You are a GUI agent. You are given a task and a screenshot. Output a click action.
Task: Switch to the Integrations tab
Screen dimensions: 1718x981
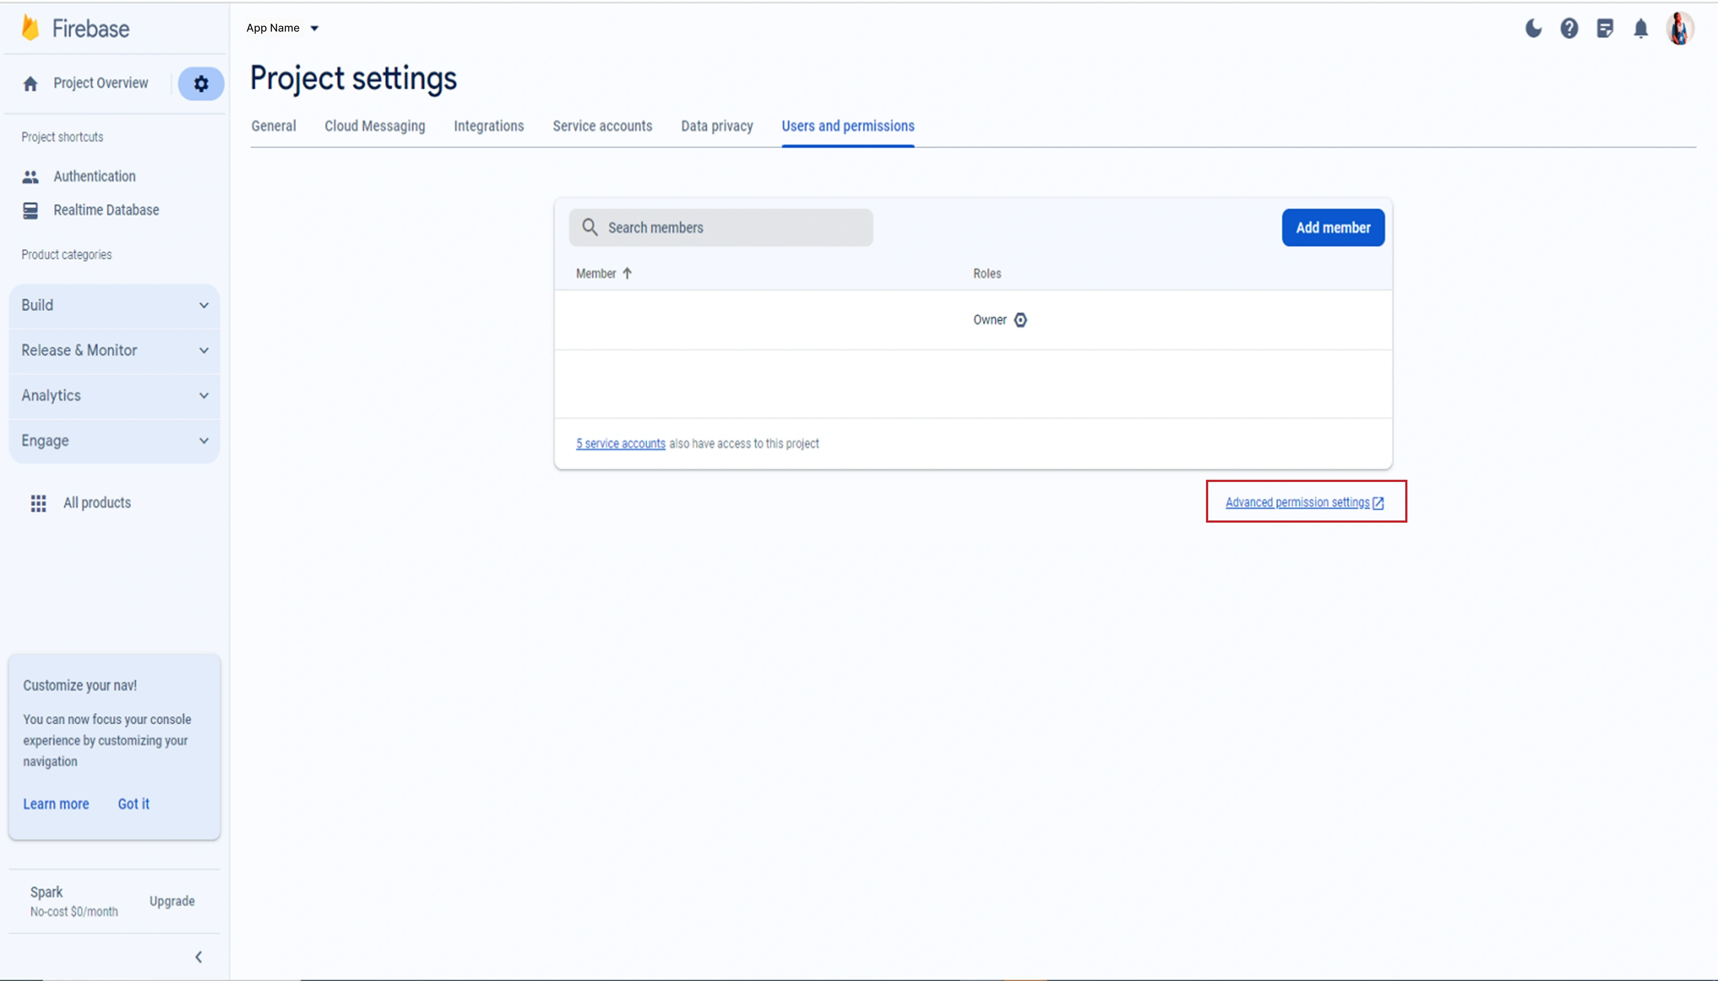click(488, 126)
